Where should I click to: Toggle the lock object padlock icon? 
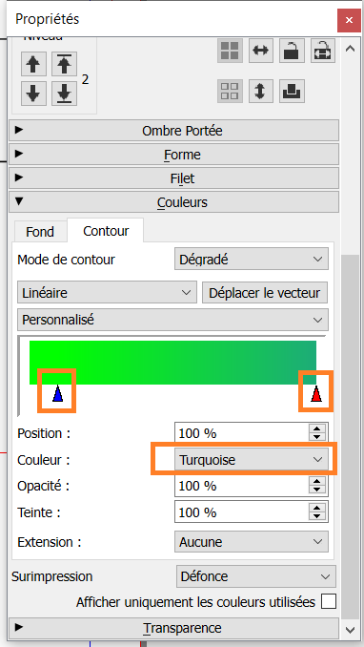(292, 51)
